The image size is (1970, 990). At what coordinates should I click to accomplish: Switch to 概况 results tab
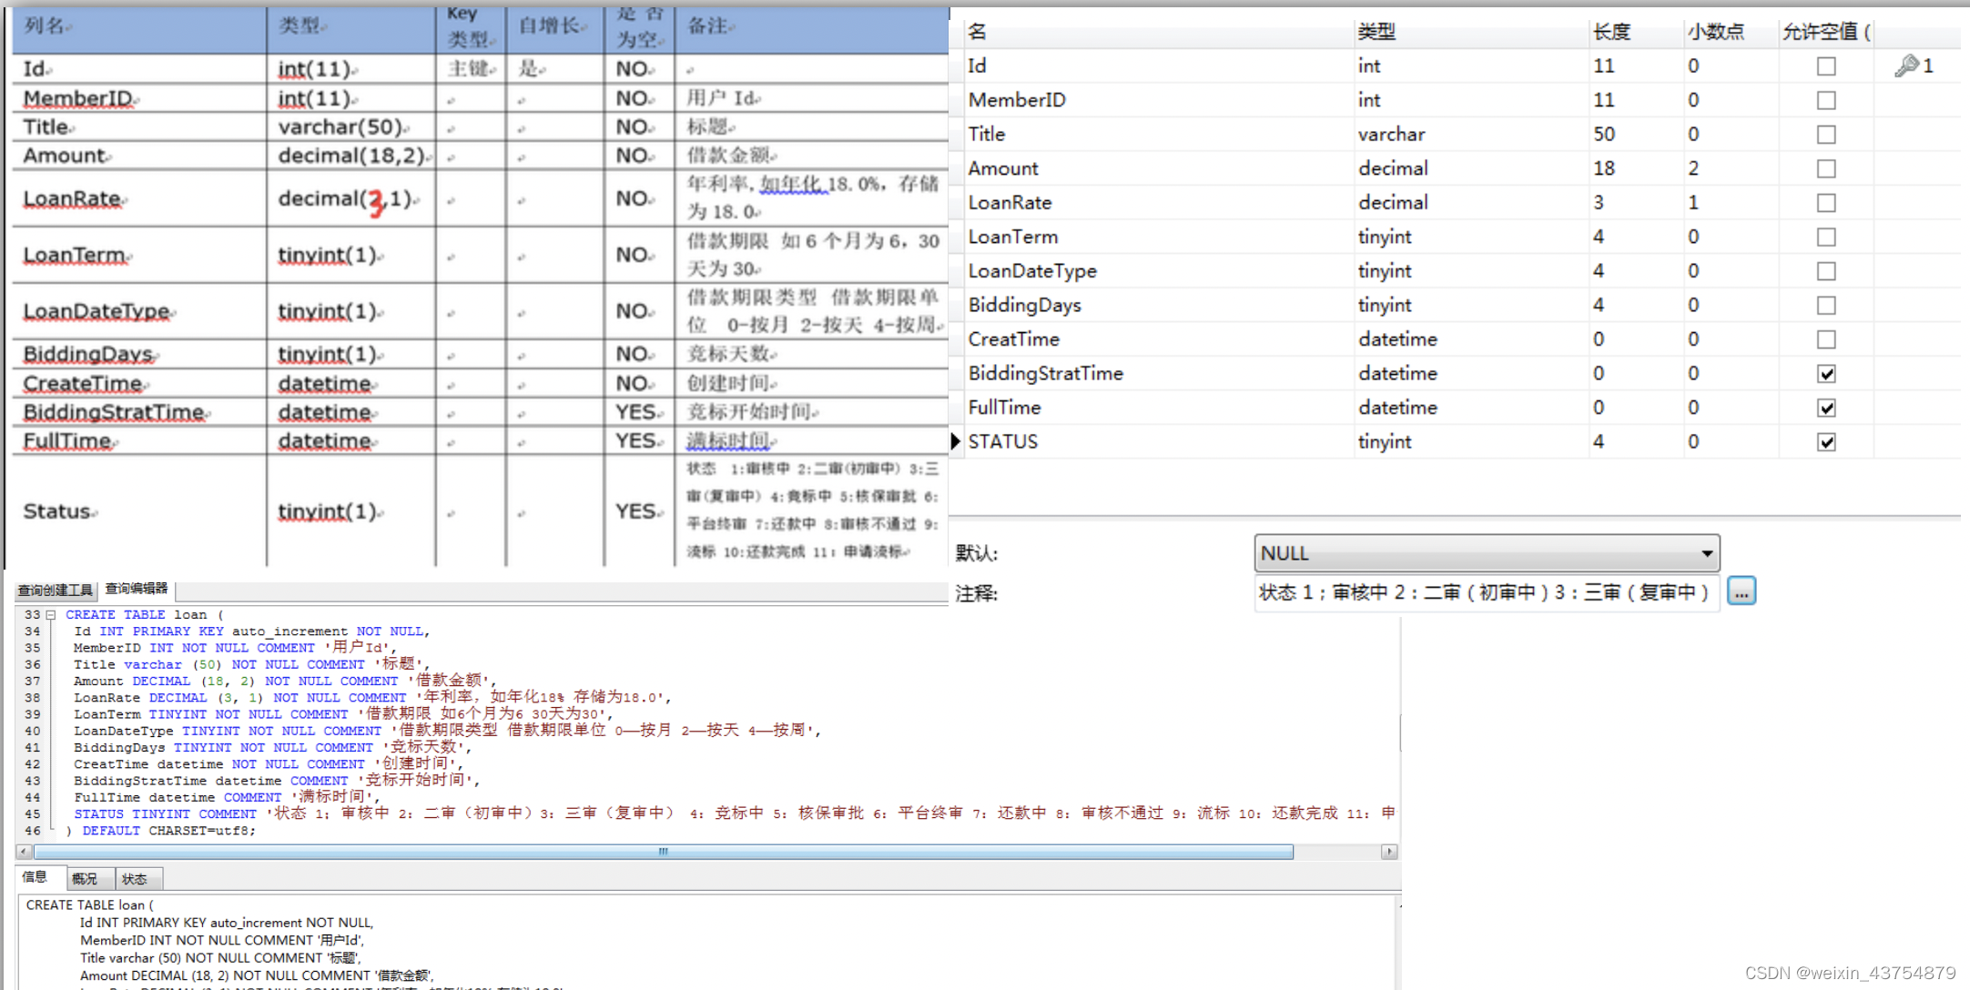click(x=85, y=879)
